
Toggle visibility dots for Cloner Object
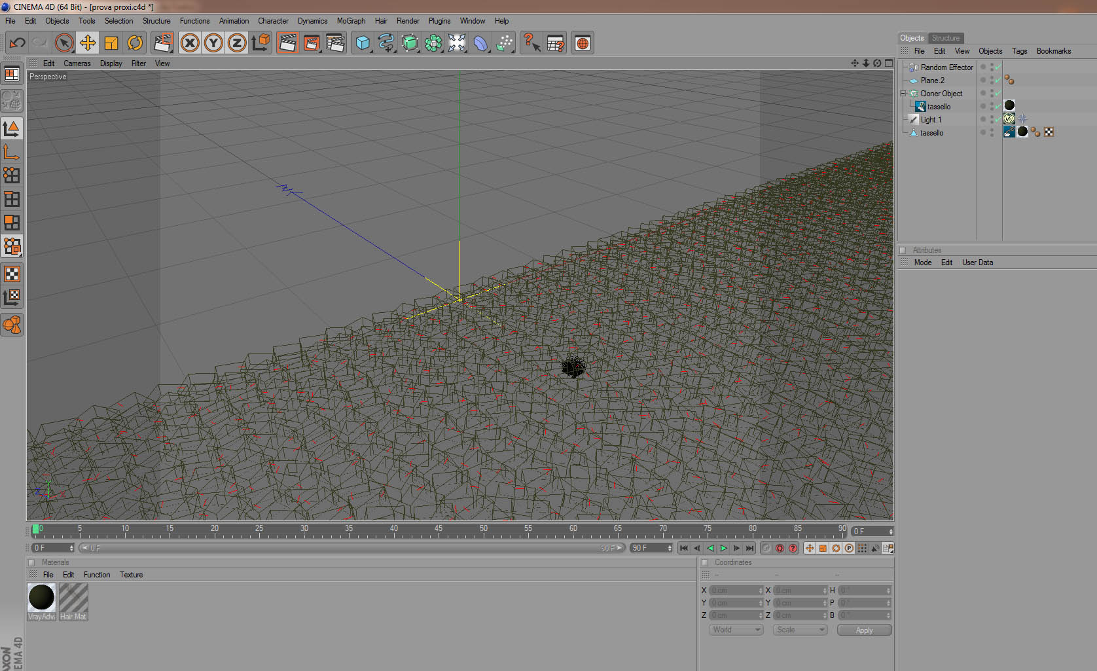point(992,94)
